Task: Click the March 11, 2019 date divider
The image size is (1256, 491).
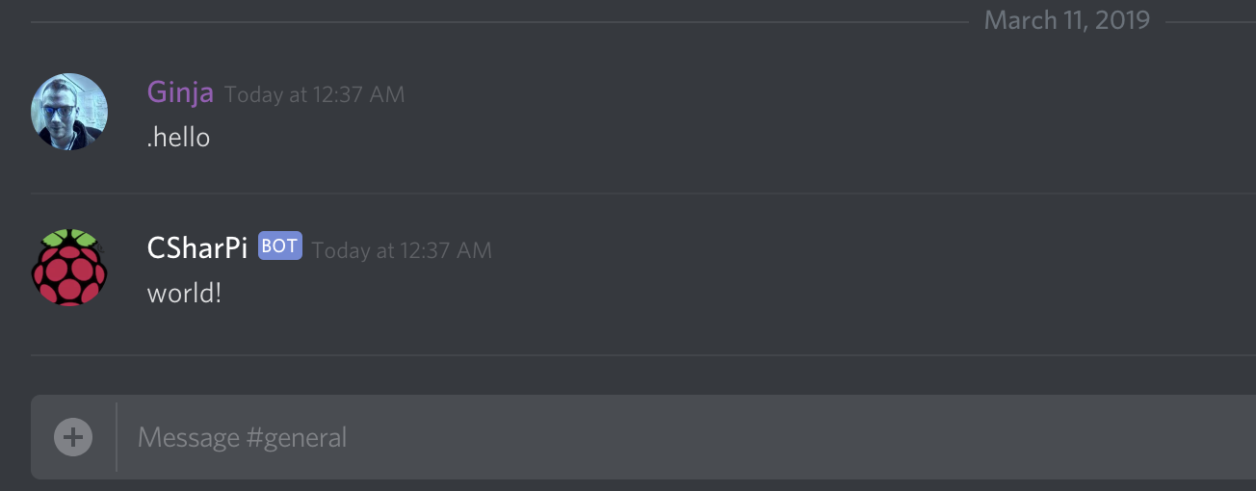Action: point(1067,20)
